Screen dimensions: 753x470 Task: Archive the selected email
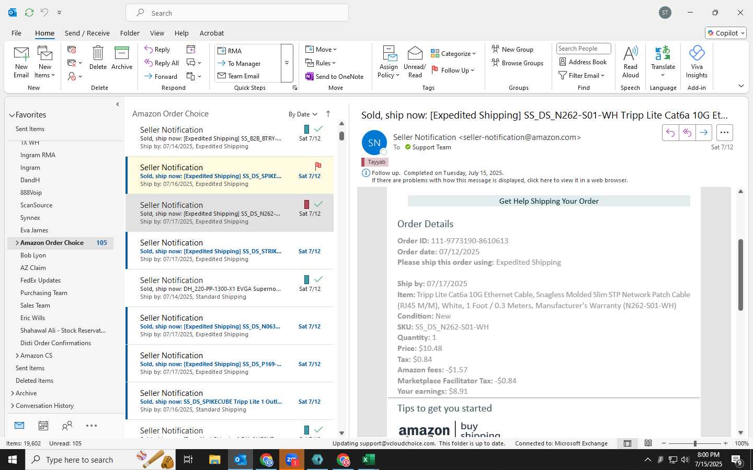(x=122, y=58)
